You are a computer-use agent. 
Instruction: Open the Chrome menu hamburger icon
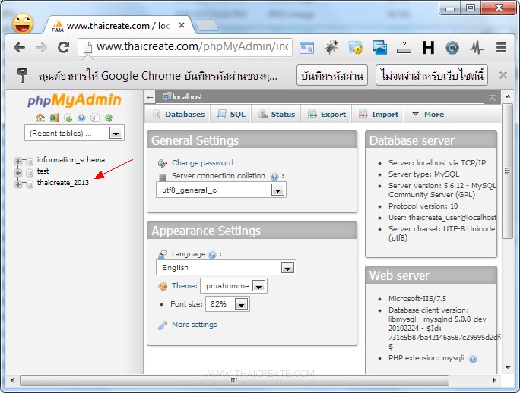click(x=501, y=48)
